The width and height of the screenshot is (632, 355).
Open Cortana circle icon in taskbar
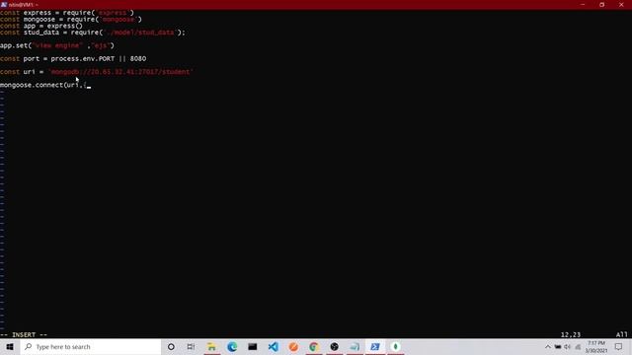171,346
